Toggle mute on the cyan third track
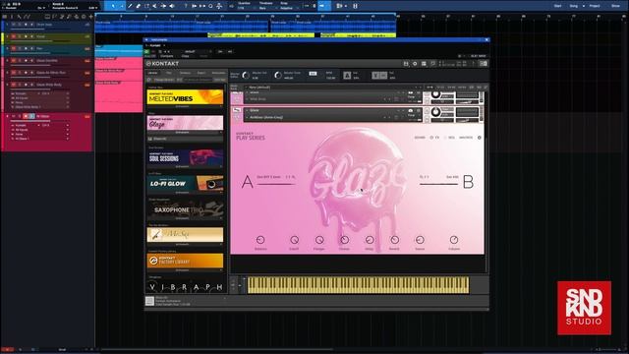The image size is (629, 354). pyautogui.click(x=13, y=48)
